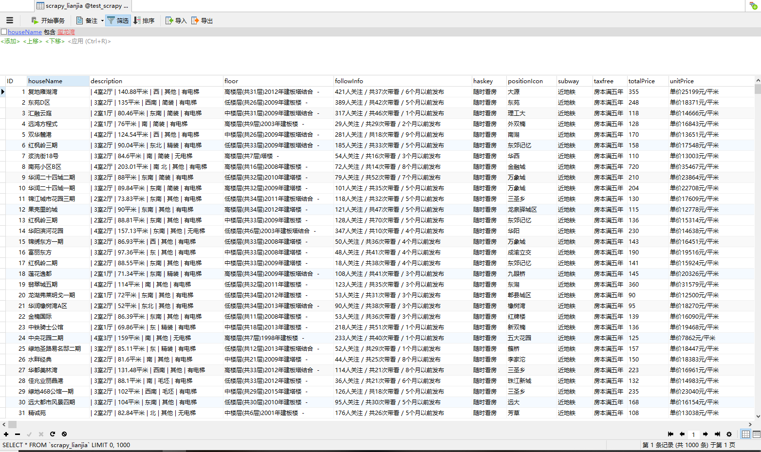Click <上移> to move the condition up
The height and width of the screenshot is (452, 761).
(33, 41)
